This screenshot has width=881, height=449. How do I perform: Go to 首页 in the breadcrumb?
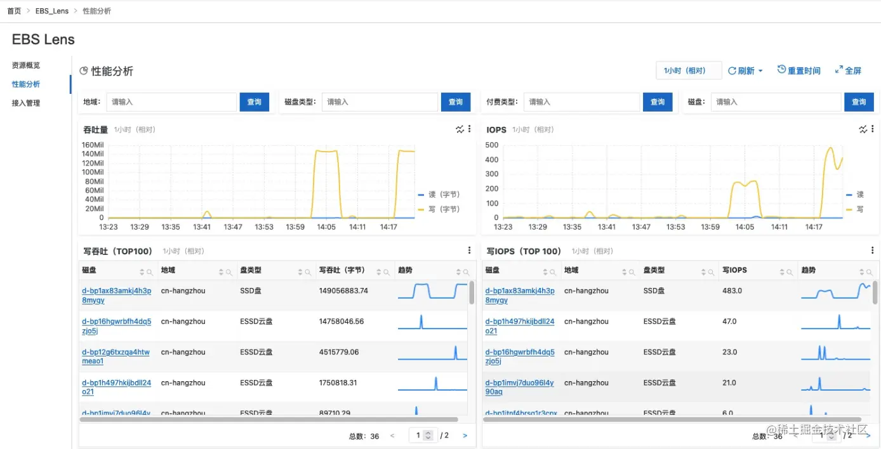pyautogui.click(x=14, y=11)
